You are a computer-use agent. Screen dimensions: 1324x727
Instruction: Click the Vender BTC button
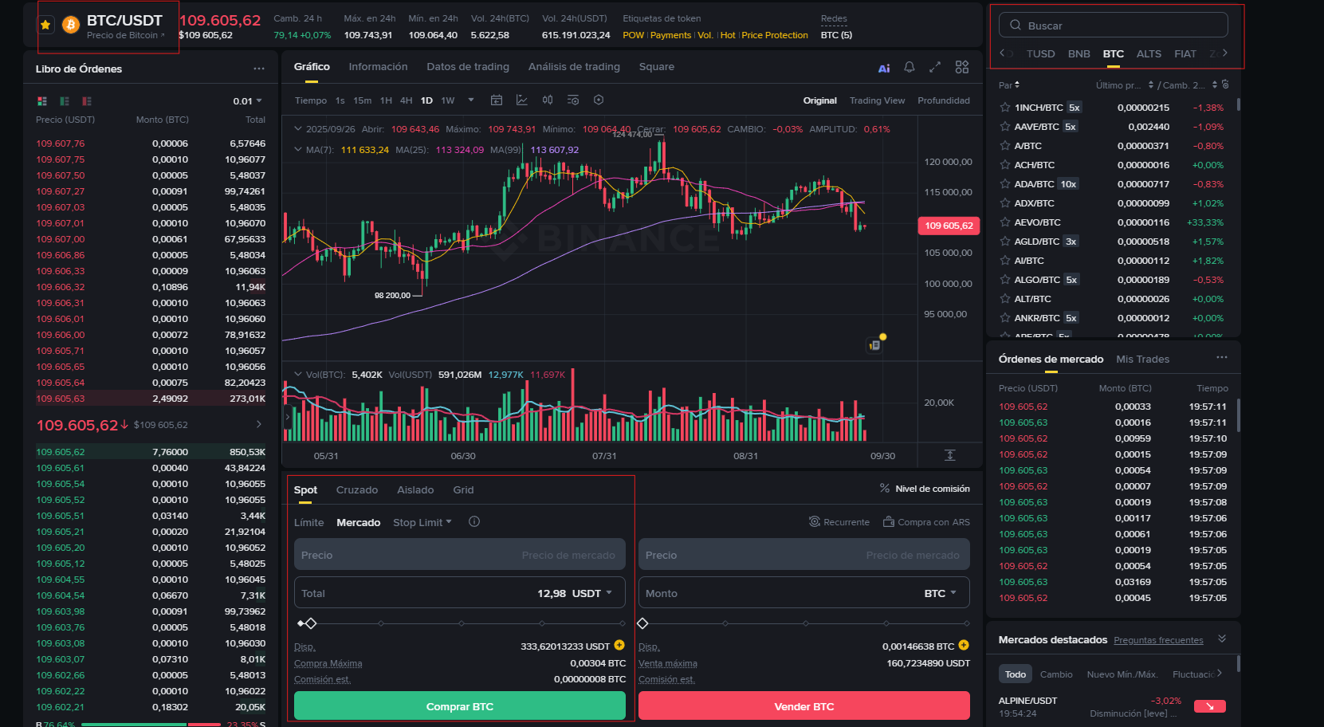pyautogui.click(x=803, y=705)
